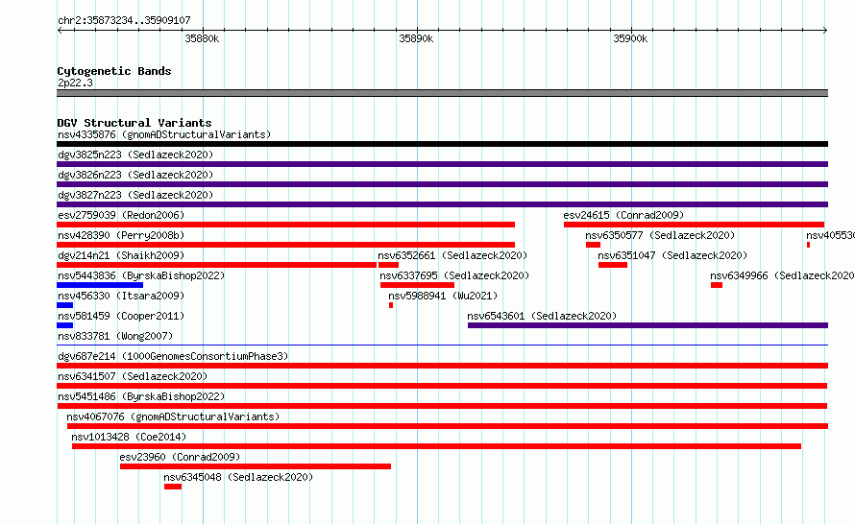Screen dimensions: 855x524
Task: Select the red dgv687e214 variant bar
Action: coord(442,366)
